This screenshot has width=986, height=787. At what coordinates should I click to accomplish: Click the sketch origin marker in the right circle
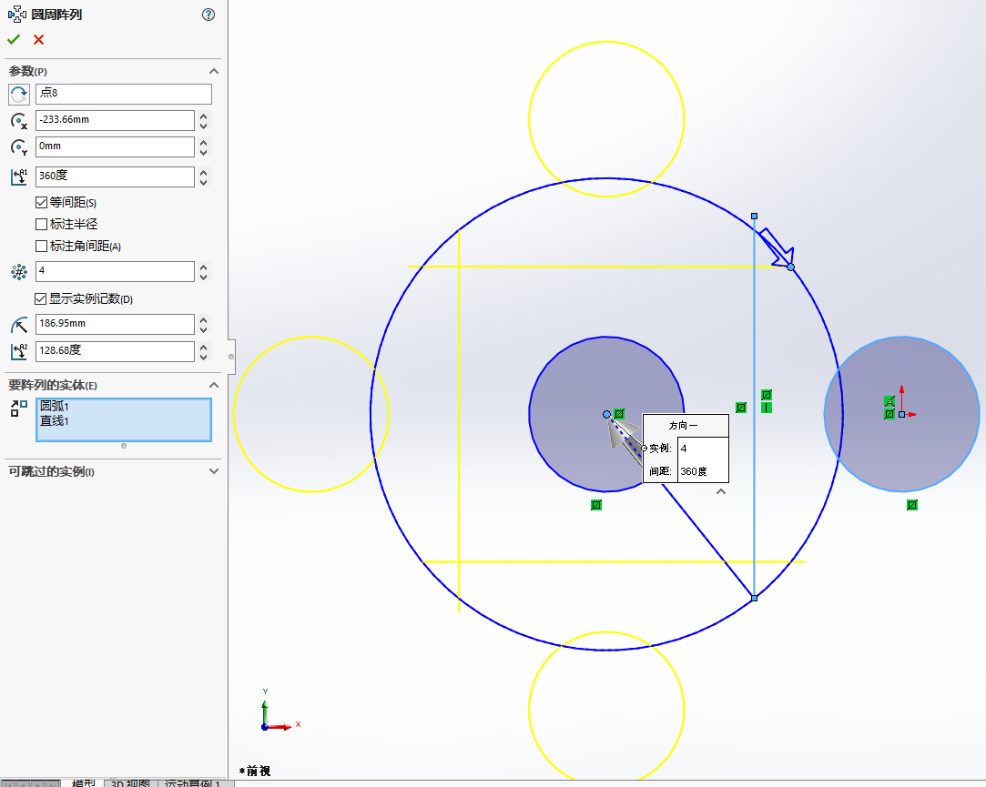tap(901, 414)
